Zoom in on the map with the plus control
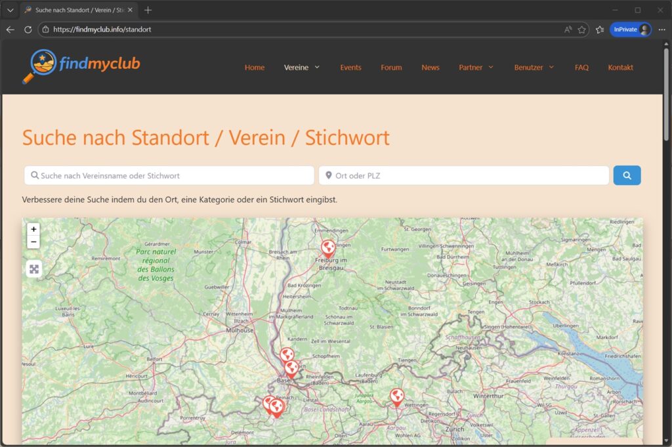Screen dimensions: 672x447 point(33,229)
